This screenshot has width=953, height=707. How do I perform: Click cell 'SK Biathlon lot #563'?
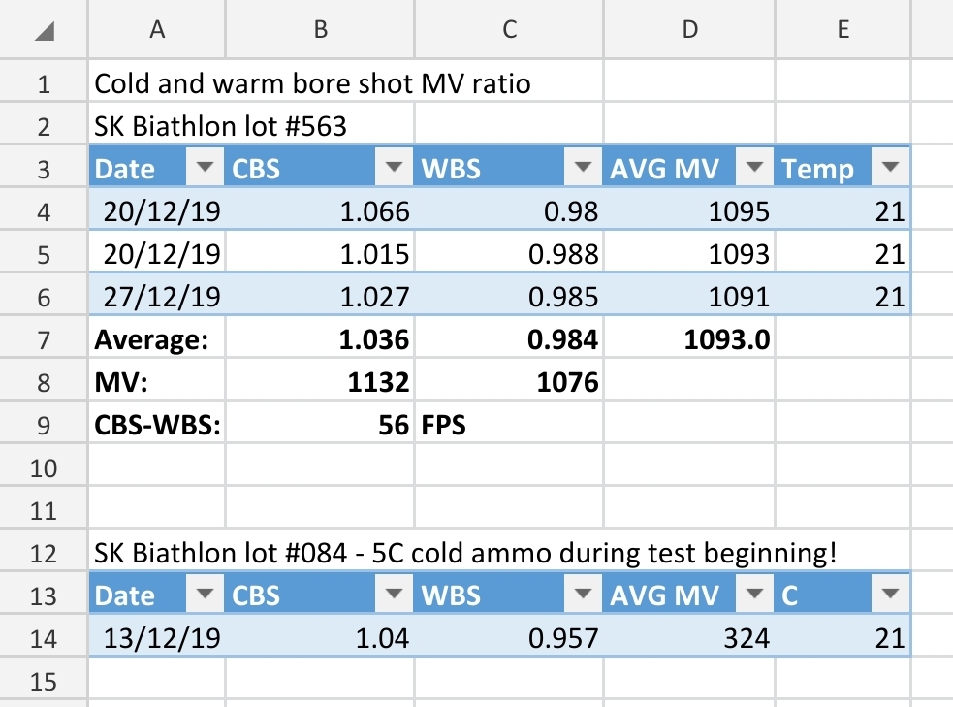click(x=220, y=126)
